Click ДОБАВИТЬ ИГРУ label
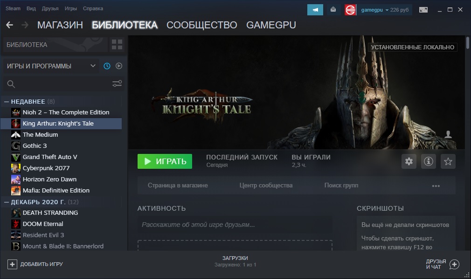This screenshot has height=279, width=471. [x=42, y=264]
